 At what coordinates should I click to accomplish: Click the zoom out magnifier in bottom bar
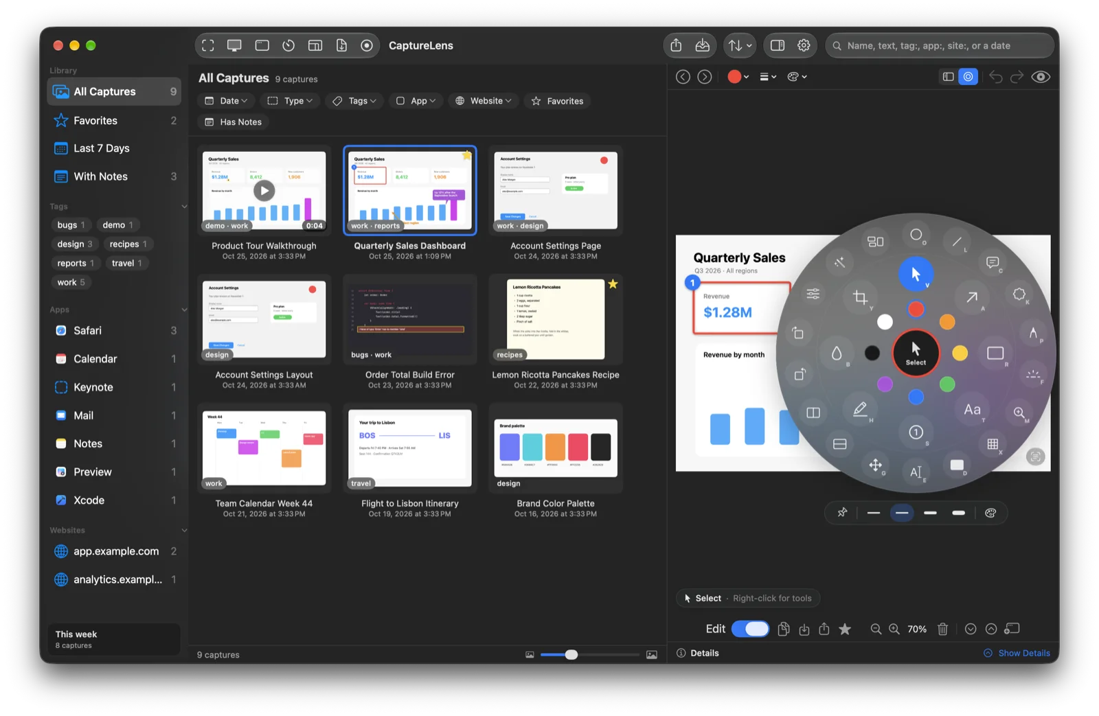(876, 629)
